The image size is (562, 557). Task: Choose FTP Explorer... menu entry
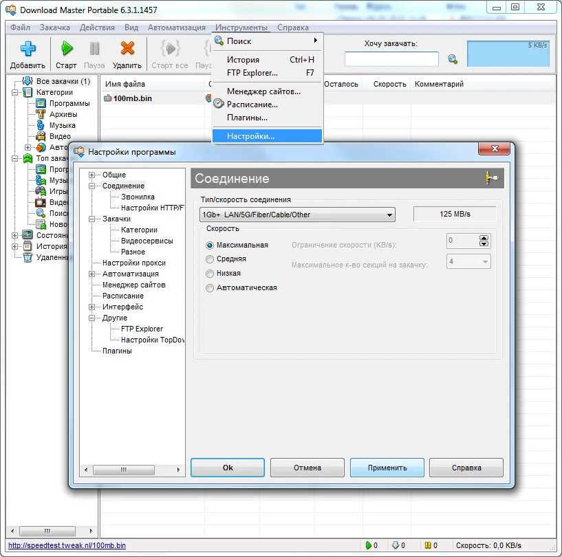268,73
